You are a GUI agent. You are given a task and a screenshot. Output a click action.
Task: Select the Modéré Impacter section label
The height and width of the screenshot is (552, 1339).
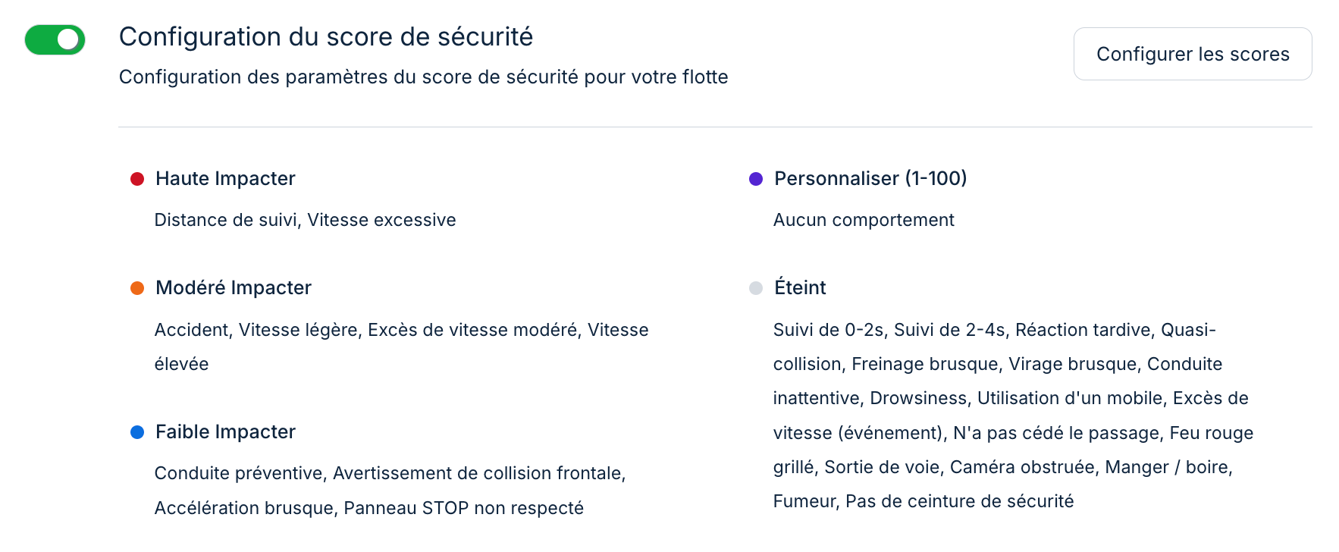click(233, 287)
